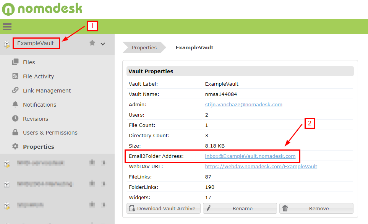Click the second blurred vault icon
Image resolution: width=368 pixels, height=224 pixels.
(x=7, y=184)
